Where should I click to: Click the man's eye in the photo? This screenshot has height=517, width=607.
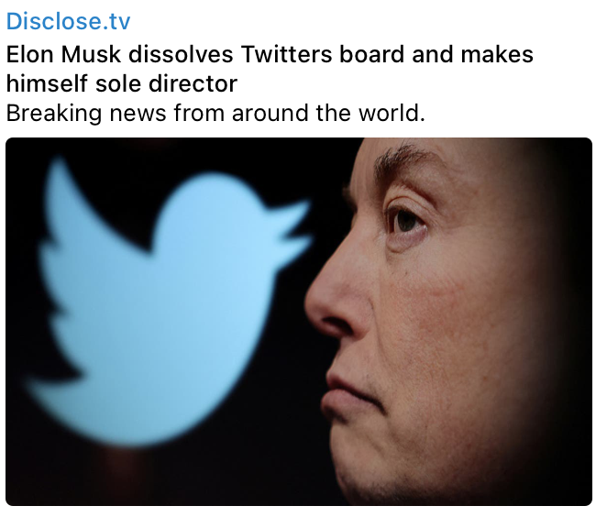(403, 220)
